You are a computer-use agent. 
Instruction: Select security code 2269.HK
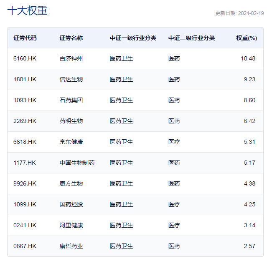tap(25, 121)
